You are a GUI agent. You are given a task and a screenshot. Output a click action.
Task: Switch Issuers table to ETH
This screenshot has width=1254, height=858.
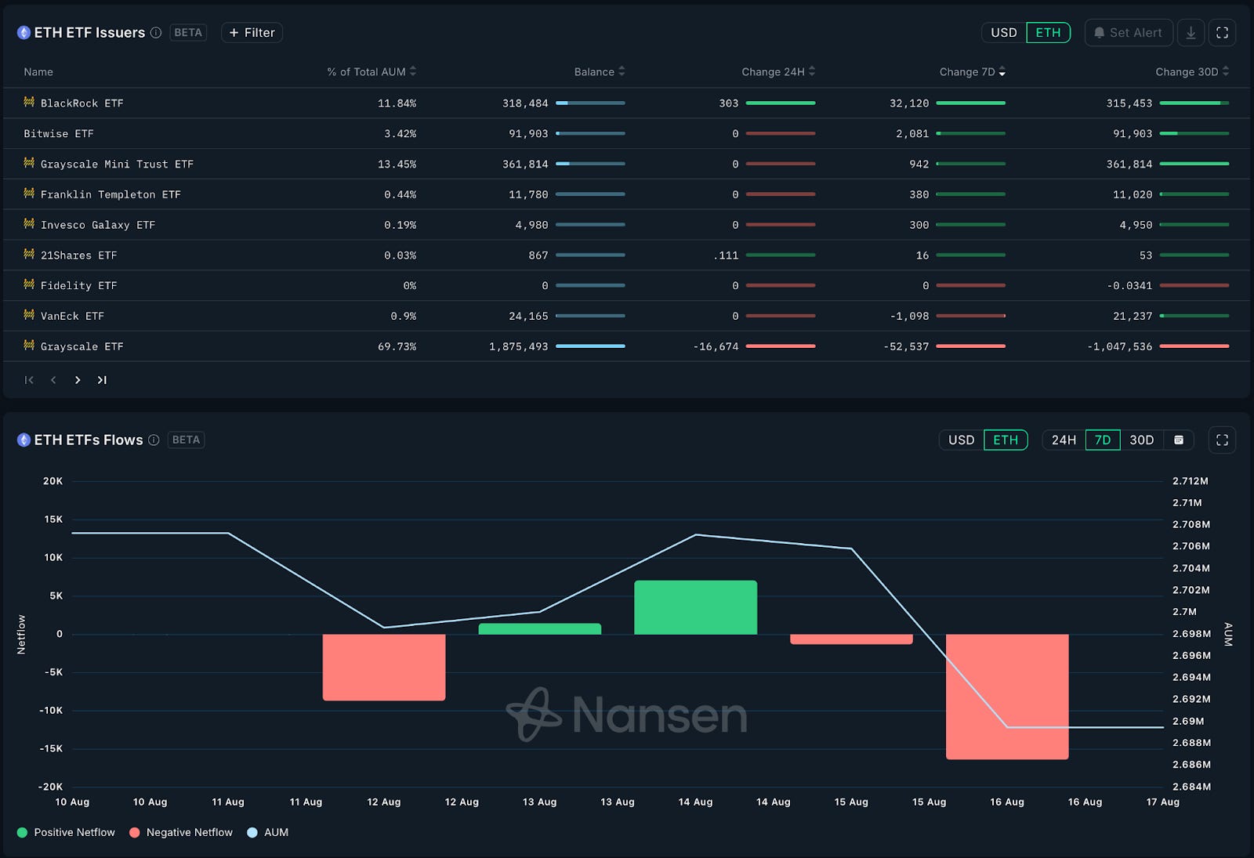coord(1048,33)
